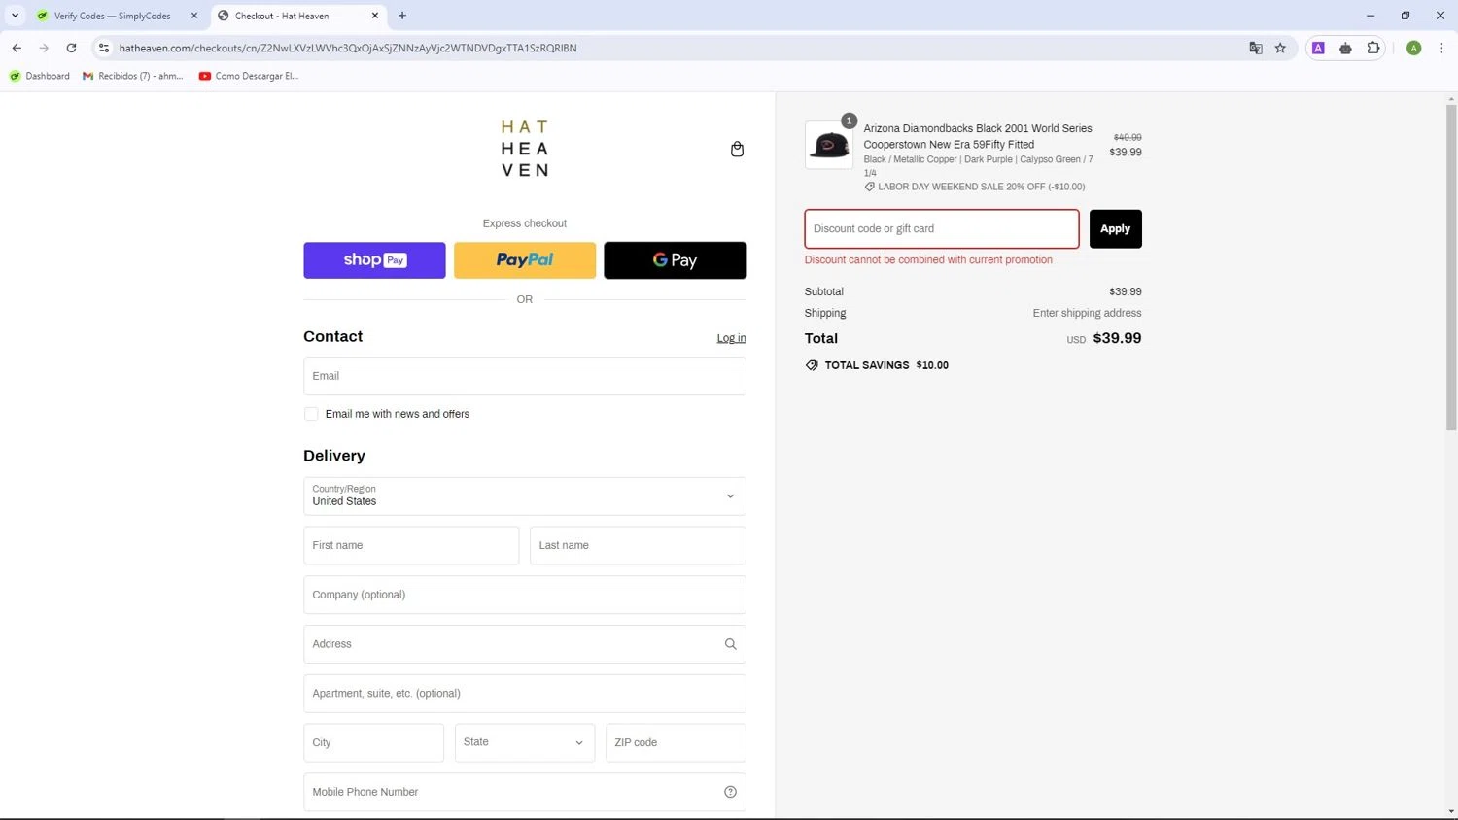
Task: Open the tab search dropdown arrow
Action: 15,16
